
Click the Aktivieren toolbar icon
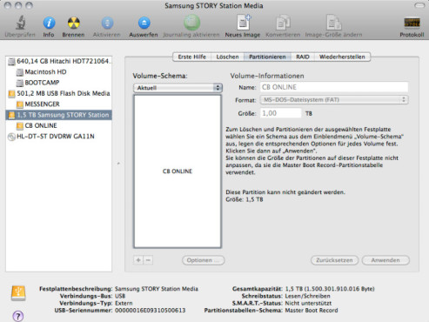pyautogui.click(x=107, y=23)
